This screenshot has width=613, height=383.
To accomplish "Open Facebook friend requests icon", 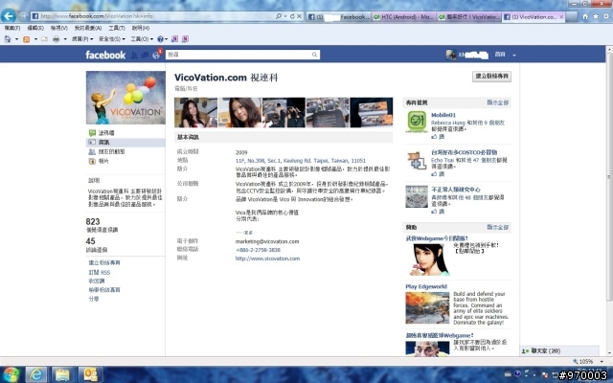I will 134,56.
